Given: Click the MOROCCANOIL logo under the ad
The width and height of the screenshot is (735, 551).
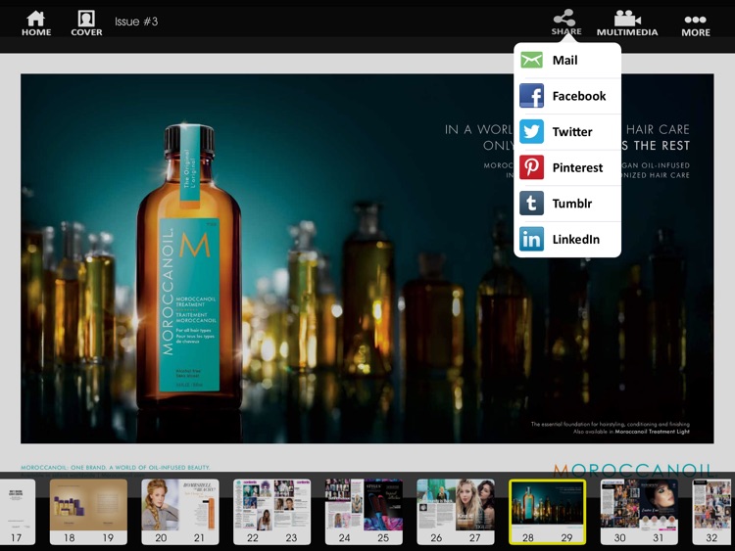Looking at the screenshot, I should point(634,470).
